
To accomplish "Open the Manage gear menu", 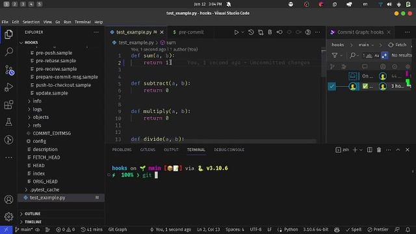I will pos(8,216).
